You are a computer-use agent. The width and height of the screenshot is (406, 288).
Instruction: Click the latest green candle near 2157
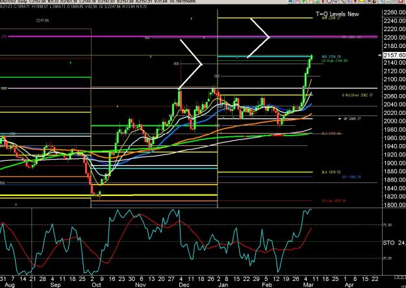312,57
